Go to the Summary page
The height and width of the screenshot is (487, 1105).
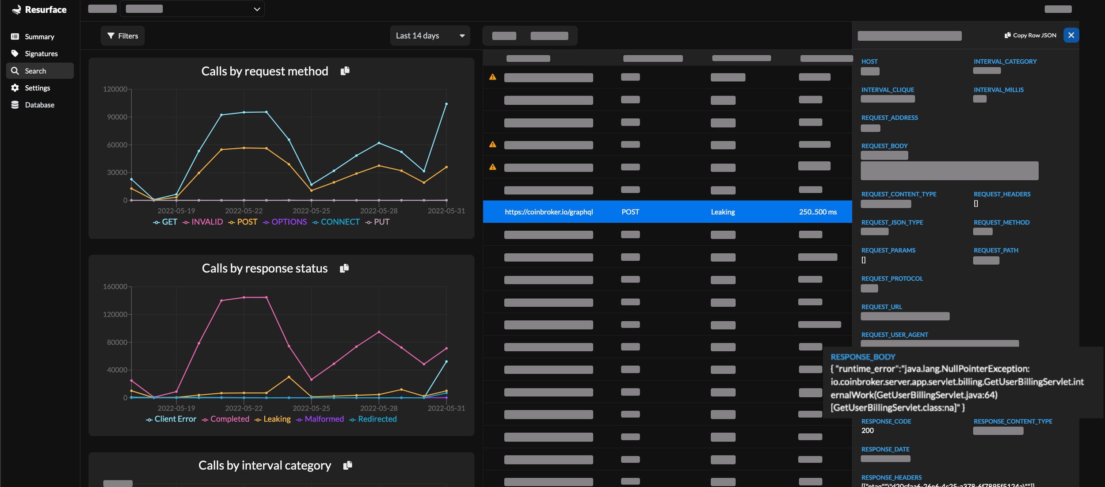[x=39, y=37]
